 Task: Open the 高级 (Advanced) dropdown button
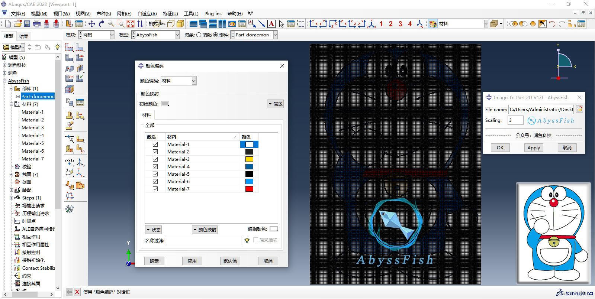276,104
